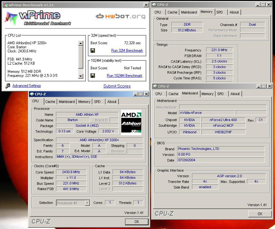This screenshot has height=229, width=275.
Task: Click the LPCIO W83627HF value
Action: [x=223, y=132]
